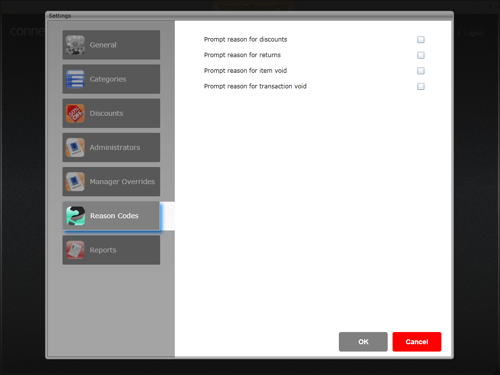Screen dimensions: 500x375
Task: Click Logout link in background window
Action: (x=474, y=33)
